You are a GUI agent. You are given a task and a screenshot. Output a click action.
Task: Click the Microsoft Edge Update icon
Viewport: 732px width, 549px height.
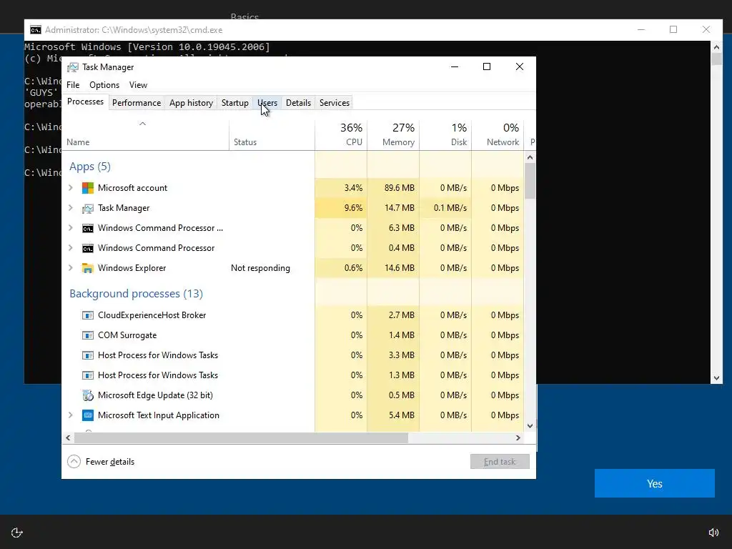[87, 395]
